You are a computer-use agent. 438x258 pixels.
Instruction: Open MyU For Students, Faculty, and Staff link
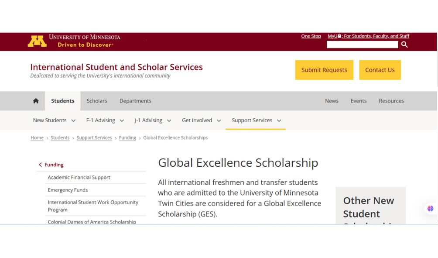[x=369, y=36]
